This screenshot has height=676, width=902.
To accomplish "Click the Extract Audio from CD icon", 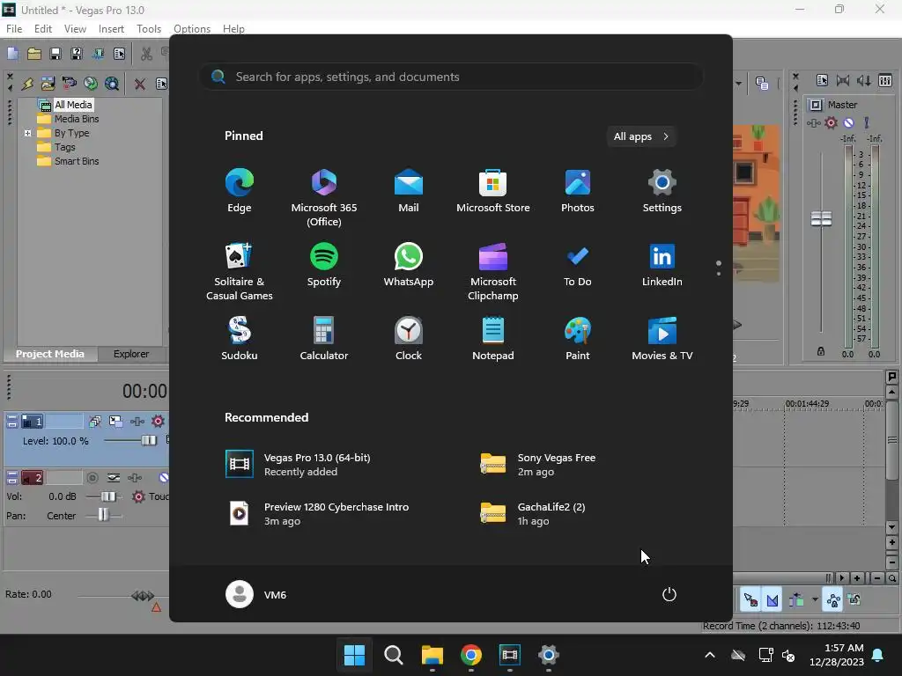I will (x=91, y=84).
